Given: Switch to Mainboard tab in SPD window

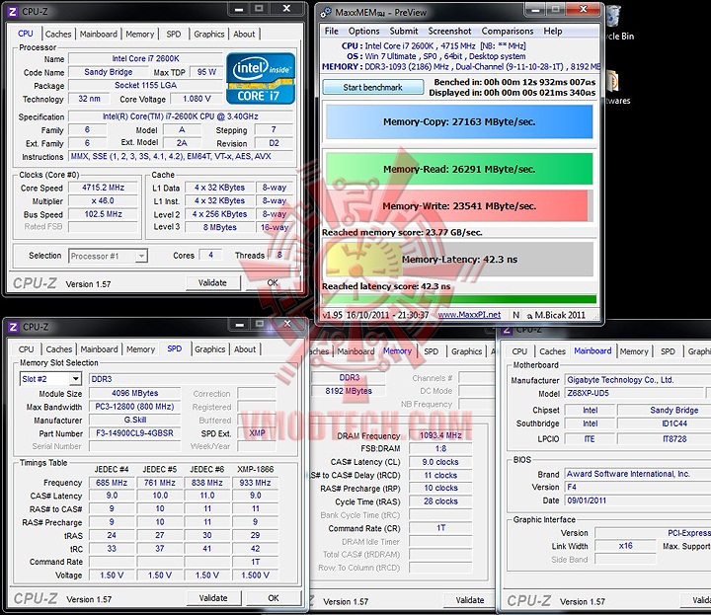Looking at the screenshot, I should pos(99,349).
